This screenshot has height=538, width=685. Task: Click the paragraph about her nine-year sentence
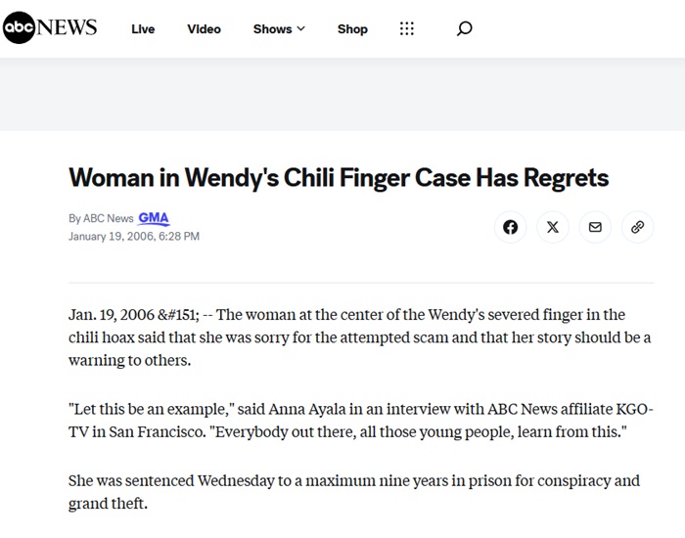pyautogui.click(x=354, y=492)
